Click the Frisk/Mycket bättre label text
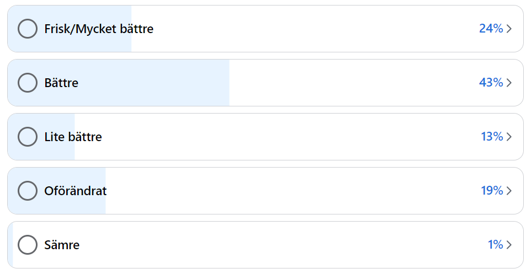 coord(99,29)
